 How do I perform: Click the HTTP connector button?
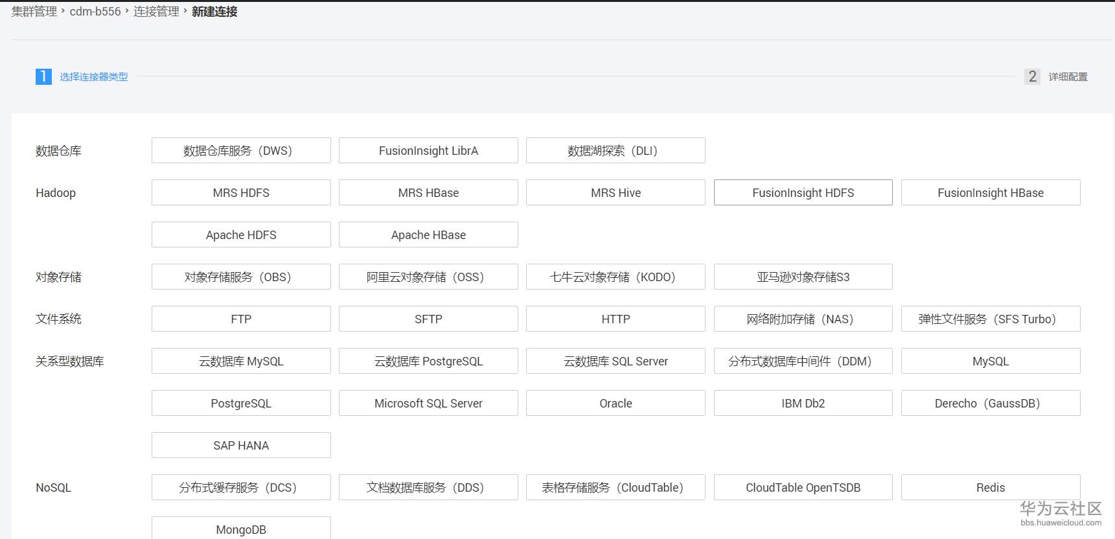[x=615, y=319]
